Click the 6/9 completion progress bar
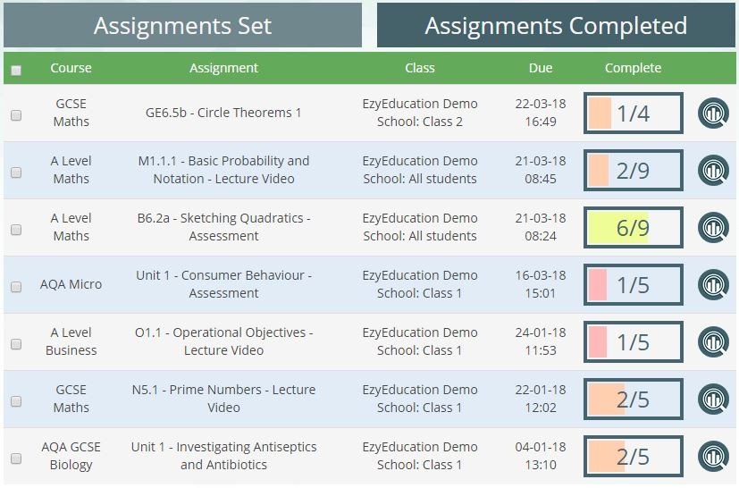Image resolution: width=739 pixels, height=488 pixels. [x=634, y=228]
